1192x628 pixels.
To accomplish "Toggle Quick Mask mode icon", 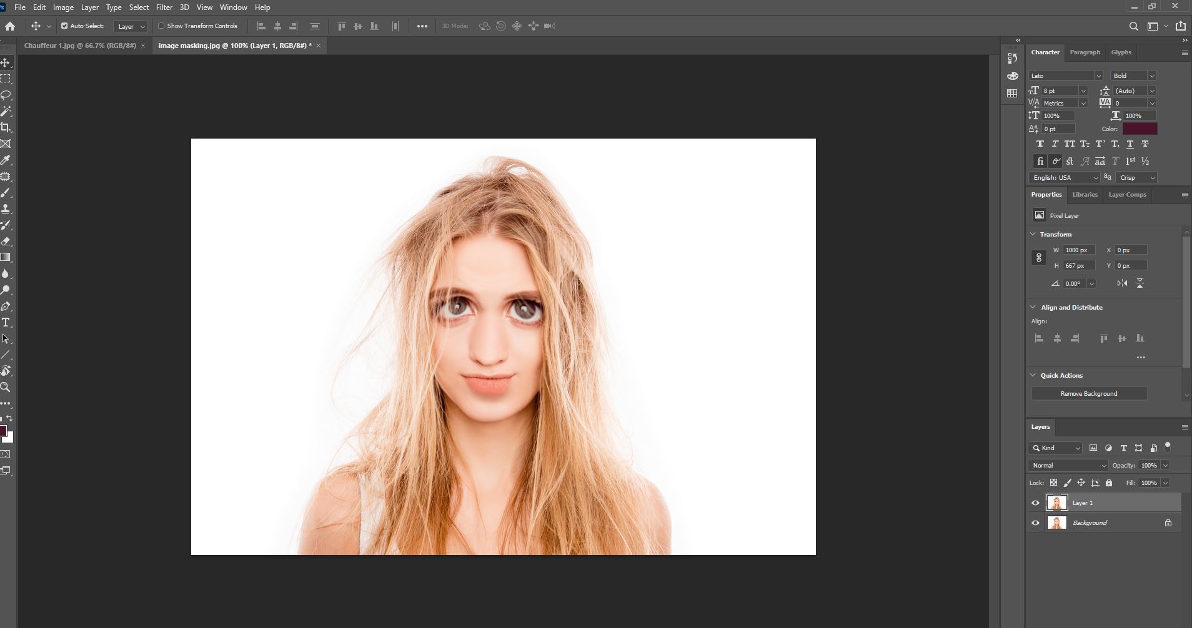I will point(6,454).
